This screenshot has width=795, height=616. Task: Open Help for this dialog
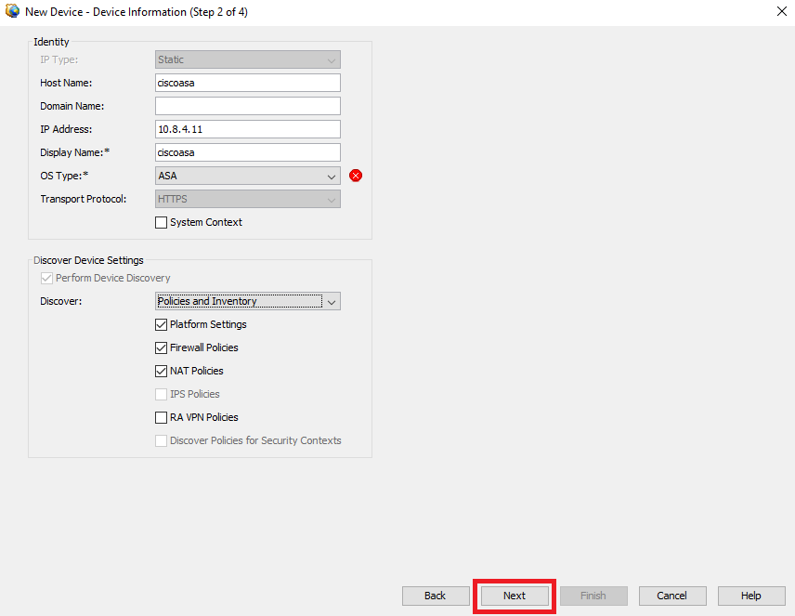pos(751,596)
